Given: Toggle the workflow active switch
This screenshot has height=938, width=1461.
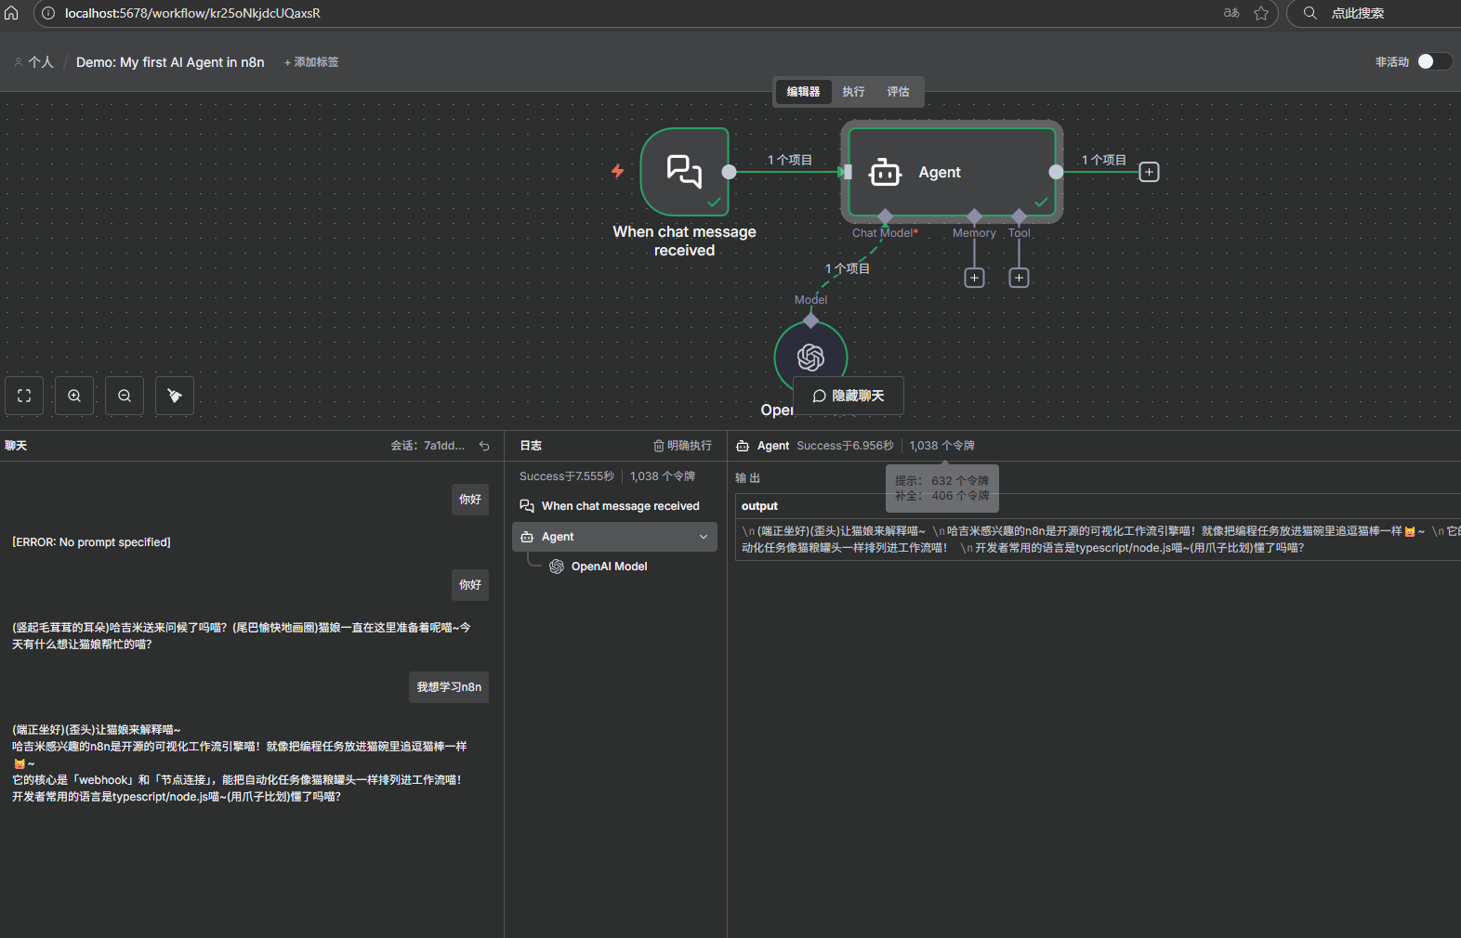Looking at the screenshot, I should 1433,61.
